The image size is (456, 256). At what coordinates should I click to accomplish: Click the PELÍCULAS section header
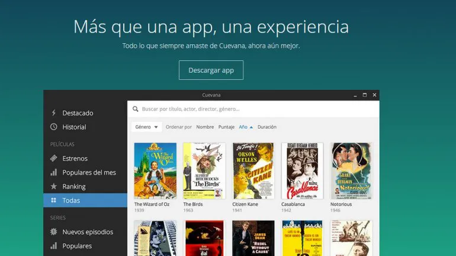[62, 144]
